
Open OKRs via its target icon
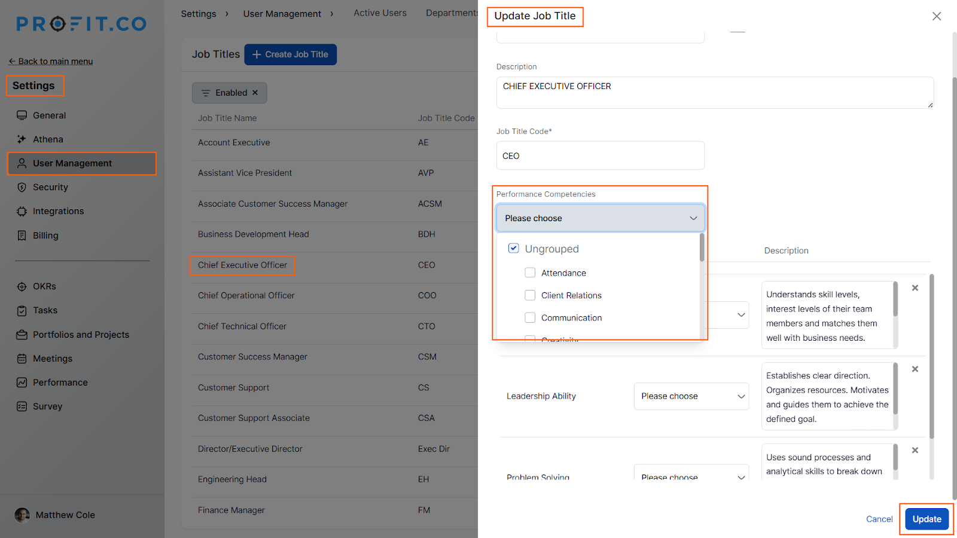point(22,286)
